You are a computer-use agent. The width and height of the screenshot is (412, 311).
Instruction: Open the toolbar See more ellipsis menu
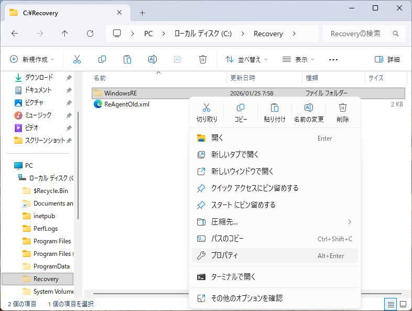tap(333, 59)
